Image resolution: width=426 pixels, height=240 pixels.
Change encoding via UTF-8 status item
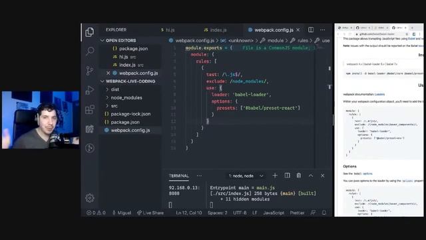(240, 213)
